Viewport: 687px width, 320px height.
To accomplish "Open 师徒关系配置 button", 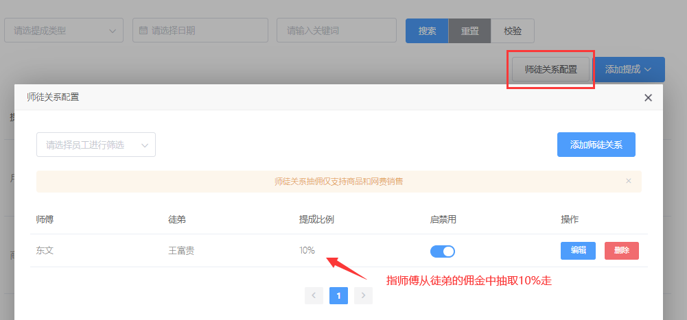I will tap(550, 69).
